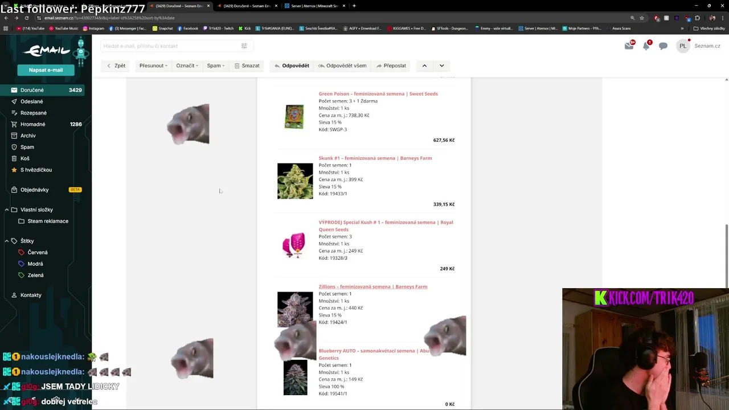This screenshot has width=729, height=410.
Task: Filter by Zelená label
Action: pos(35,275)
